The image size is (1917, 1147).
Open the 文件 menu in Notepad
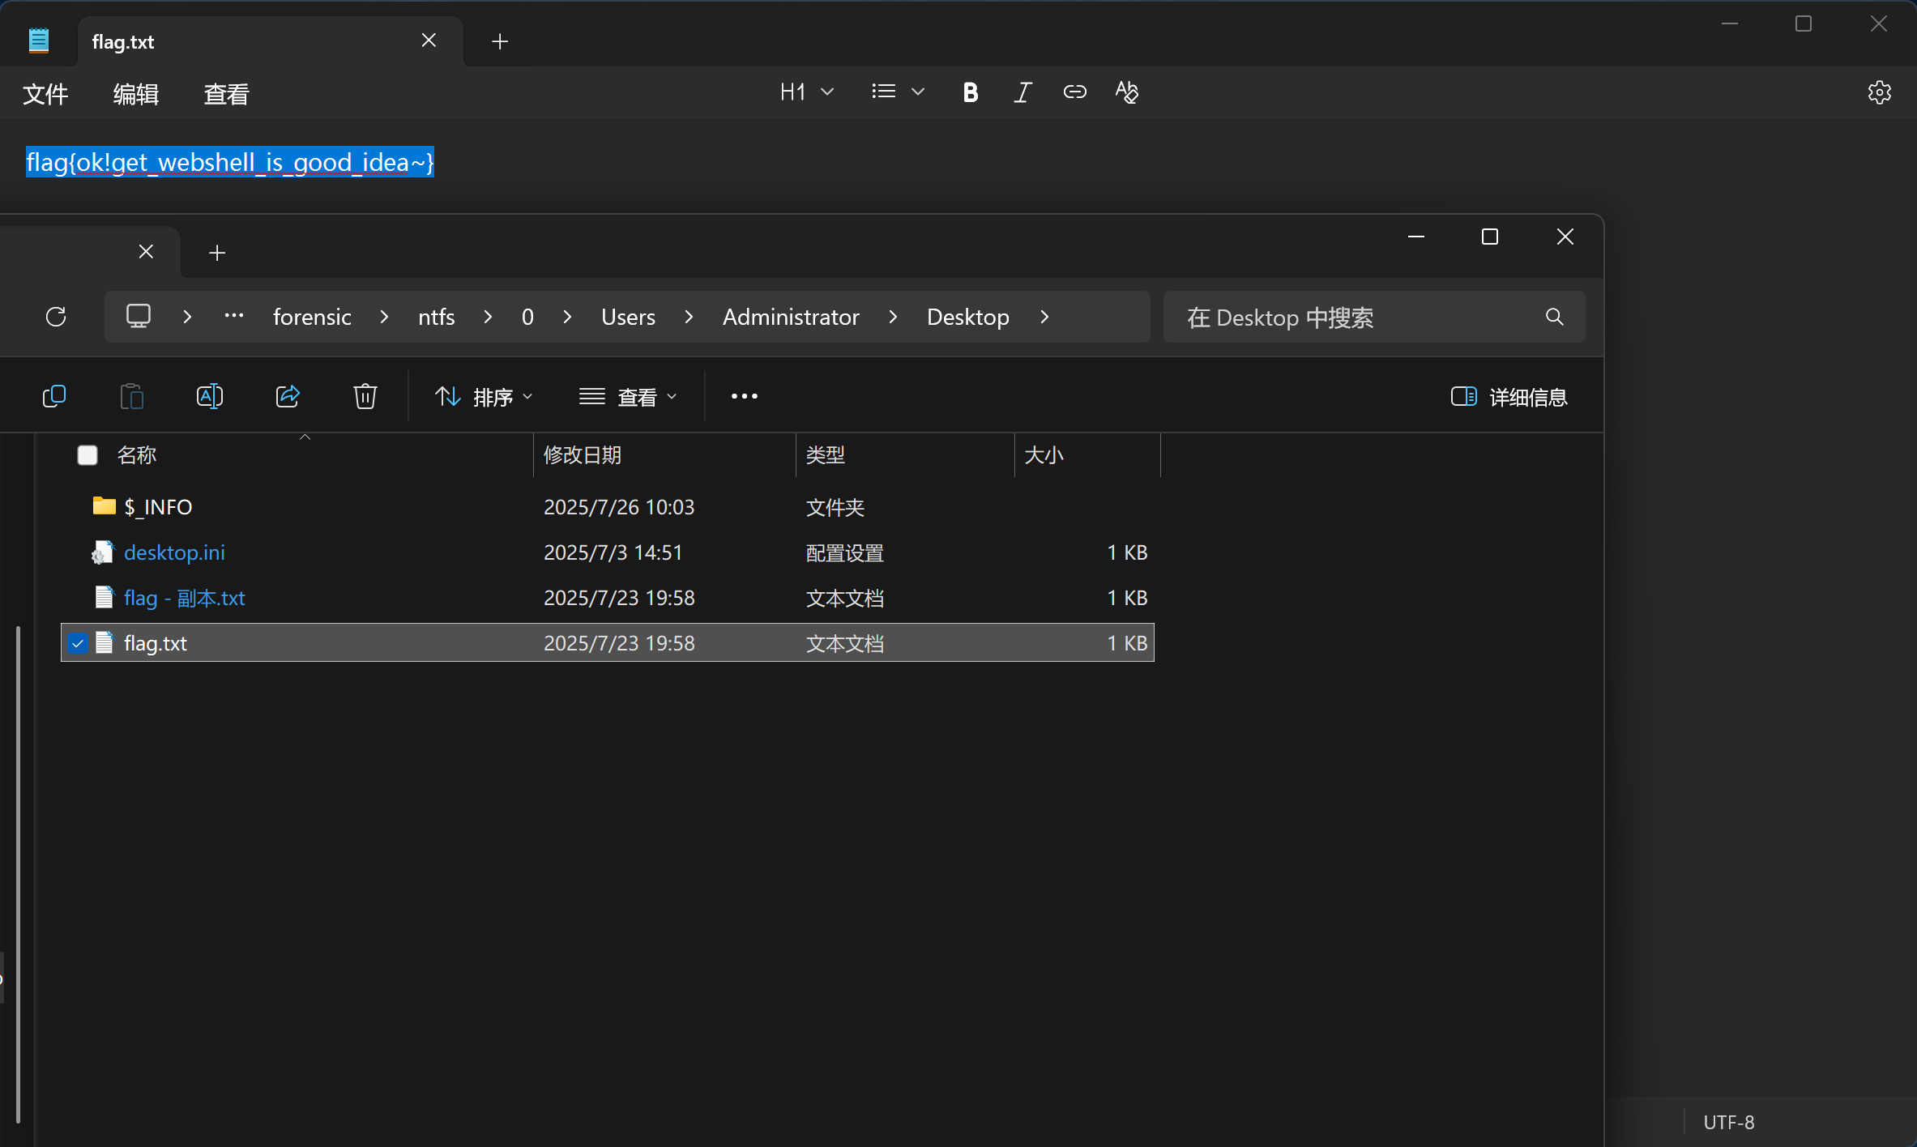tap(45, 95)
